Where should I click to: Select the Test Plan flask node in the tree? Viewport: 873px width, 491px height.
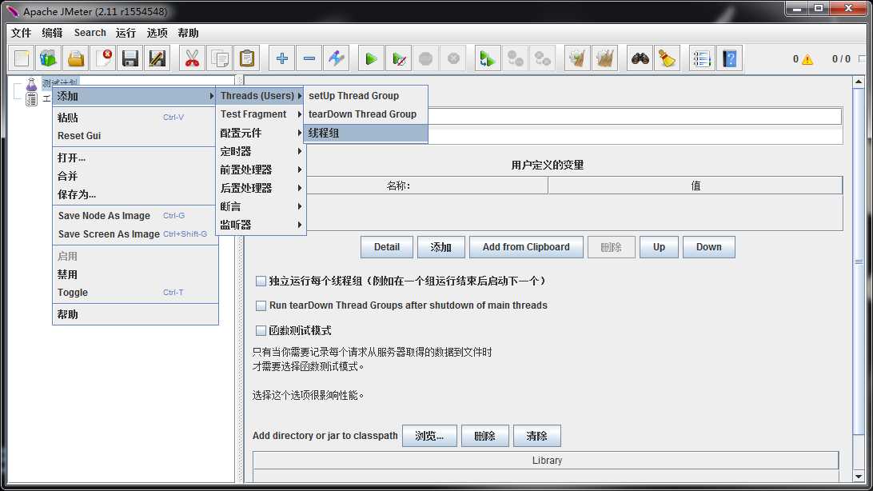point(32,84)
